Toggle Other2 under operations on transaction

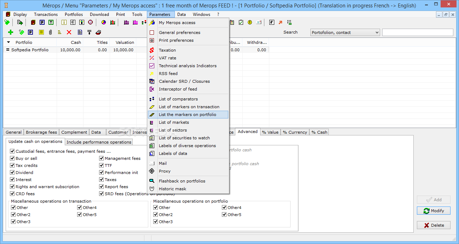[13, 215]
